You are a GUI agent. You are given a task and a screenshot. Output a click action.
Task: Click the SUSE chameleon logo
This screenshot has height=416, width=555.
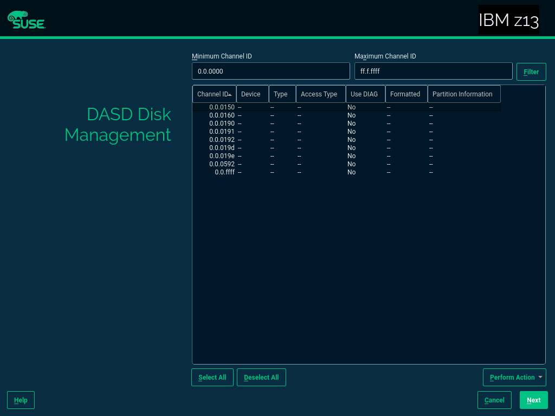click(x=26, y=19)
